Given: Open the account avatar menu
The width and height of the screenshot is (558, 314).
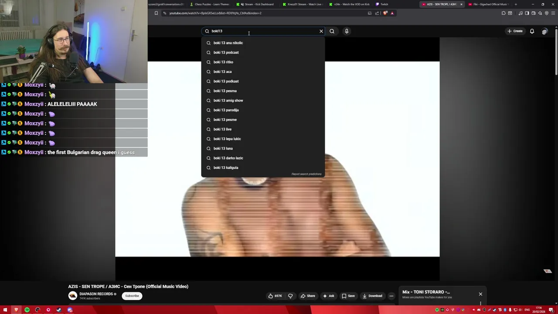Looking at the screenshot, I should [544, 31].
